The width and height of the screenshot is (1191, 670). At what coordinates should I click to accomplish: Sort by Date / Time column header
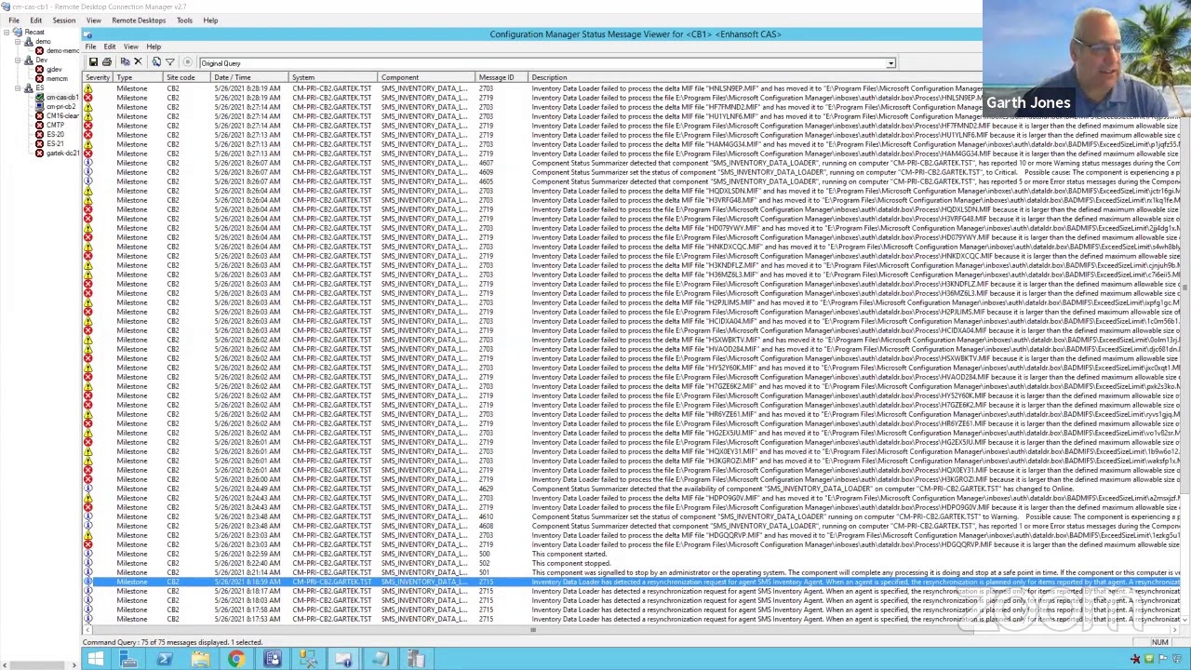click(x=249, y=77)
